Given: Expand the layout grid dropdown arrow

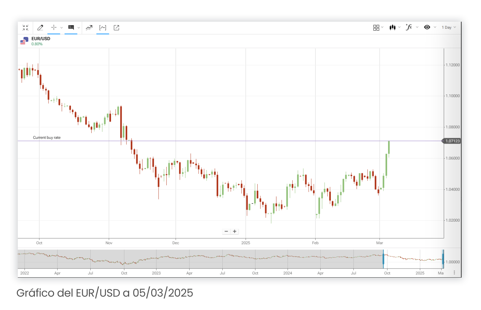Looking at the screenshot, I should [x=382, y=27].
